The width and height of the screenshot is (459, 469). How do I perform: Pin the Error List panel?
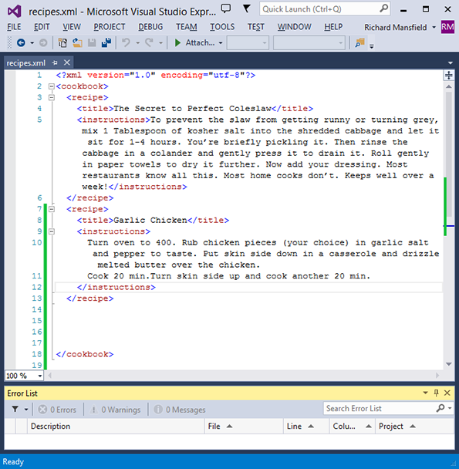point(437,393)
